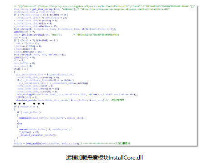This screenshot has width=213, height=165.
Task: Select the get_item_string "Hash" call line
Action: coord(38,35)
